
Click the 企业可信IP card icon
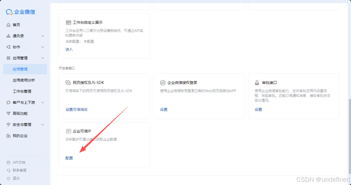point(68,131)
